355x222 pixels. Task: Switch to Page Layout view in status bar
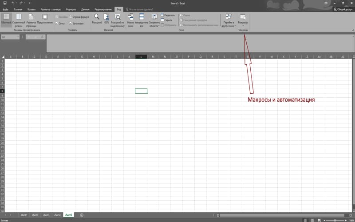312,220
